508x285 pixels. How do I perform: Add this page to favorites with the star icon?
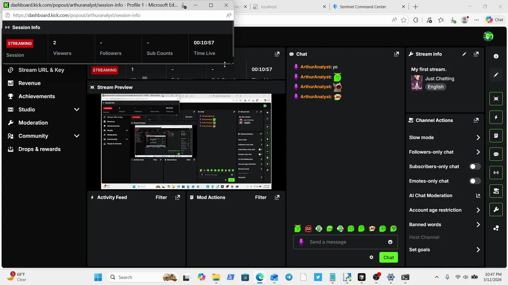click(404, 20)
